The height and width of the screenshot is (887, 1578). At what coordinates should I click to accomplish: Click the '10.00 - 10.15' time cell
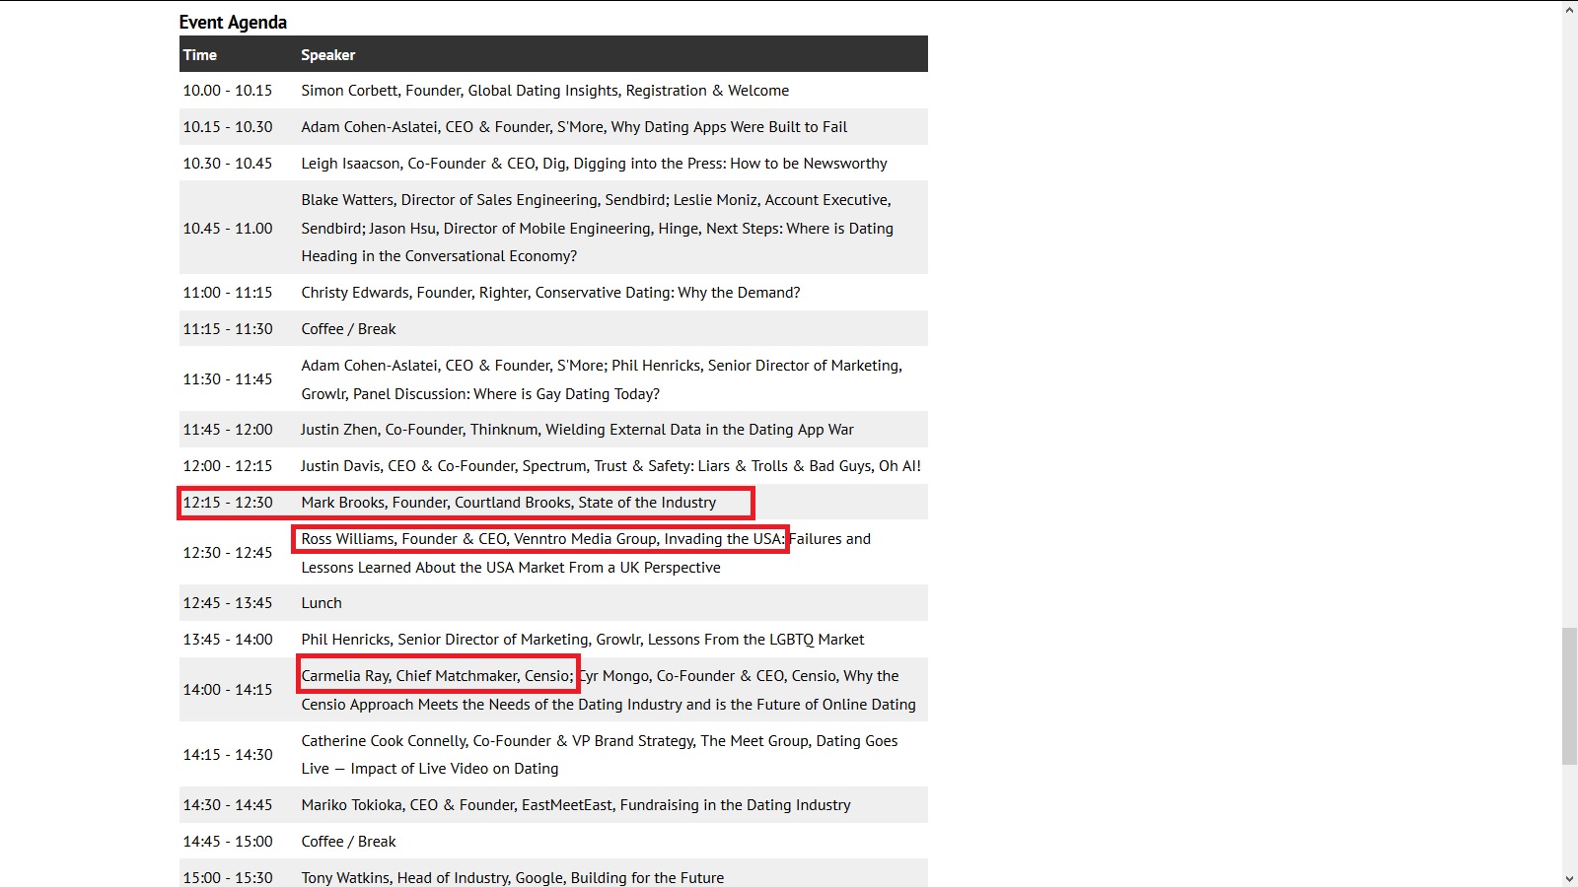(228, 91)
